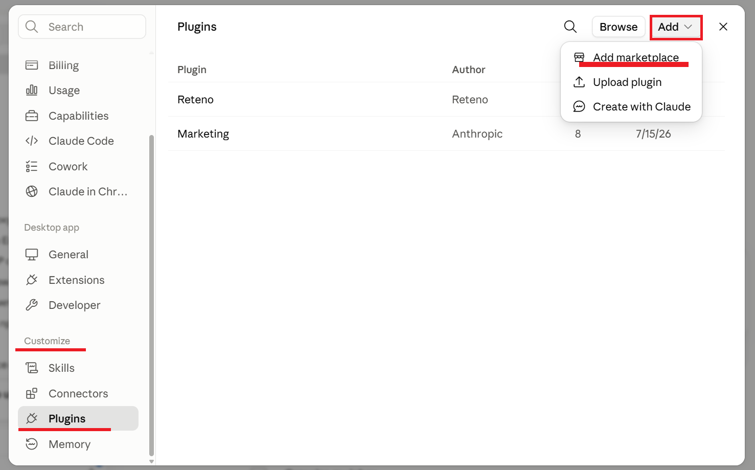Open the Marketing plugin row
This screenshot has height=470, width=755.
pyautogui.click(x=446, y=133)
